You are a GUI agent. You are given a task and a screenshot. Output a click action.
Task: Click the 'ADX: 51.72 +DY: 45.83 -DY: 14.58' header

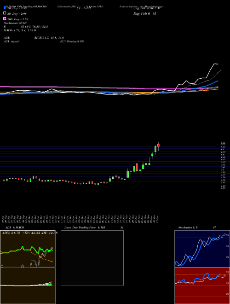pyautogui.click(x=29, y=233)
